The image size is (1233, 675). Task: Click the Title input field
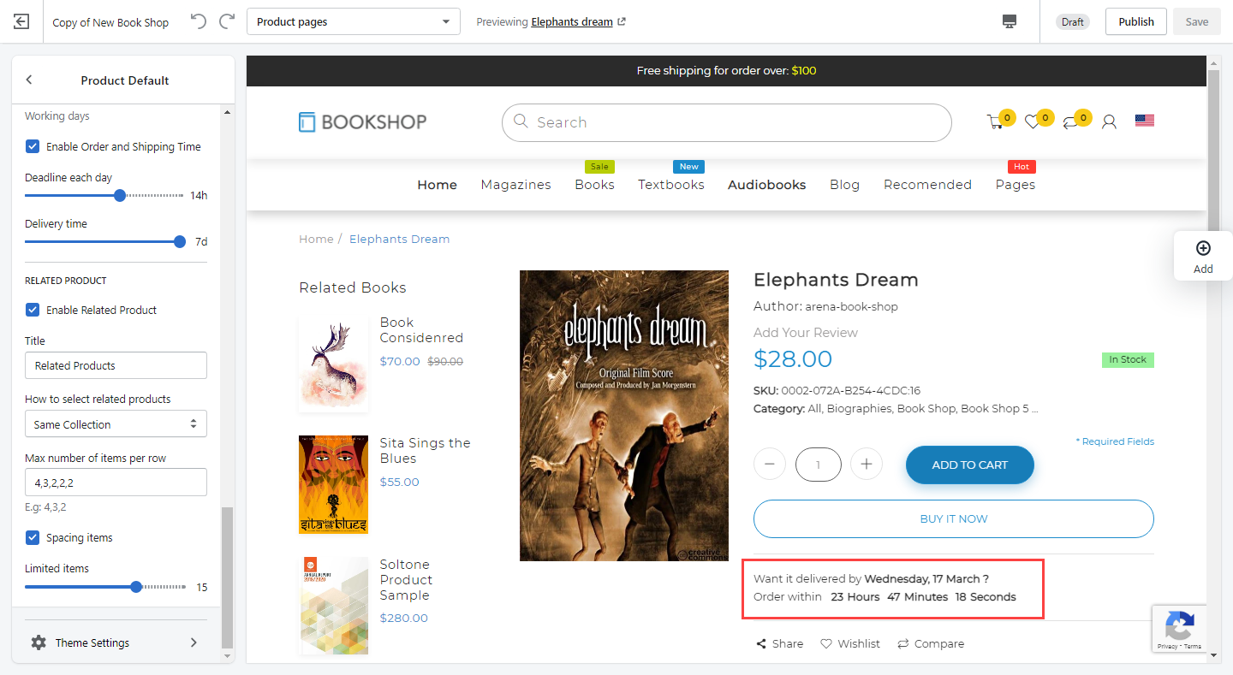click(x=116, y=365)
